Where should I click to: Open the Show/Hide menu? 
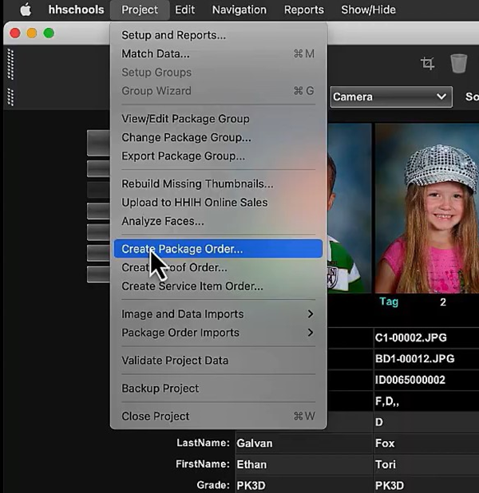tap(368, 10)
